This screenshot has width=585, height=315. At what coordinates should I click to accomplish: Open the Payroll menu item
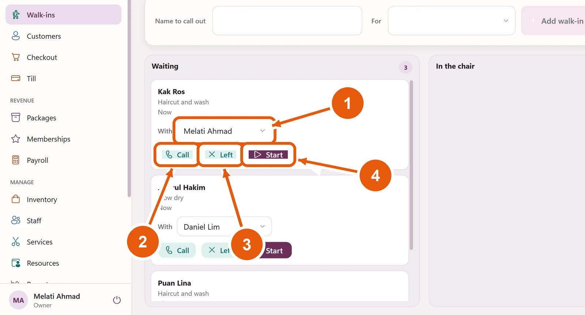pyautogui.click(x=64, y=160)
